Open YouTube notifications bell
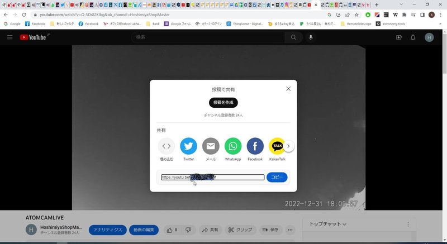The image size is (447, 244). click(413, 37)
